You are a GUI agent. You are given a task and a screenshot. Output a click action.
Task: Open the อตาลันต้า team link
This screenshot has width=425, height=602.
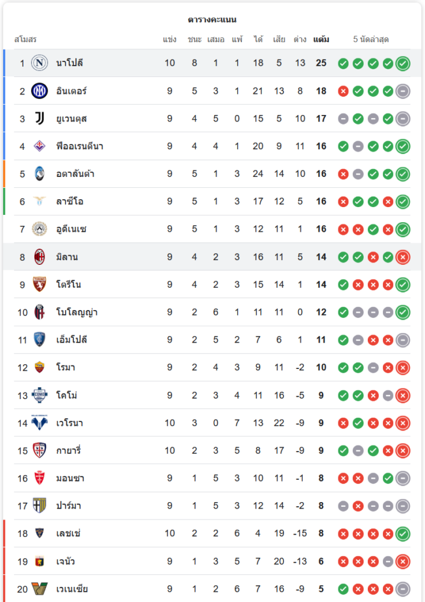[75, 174]
